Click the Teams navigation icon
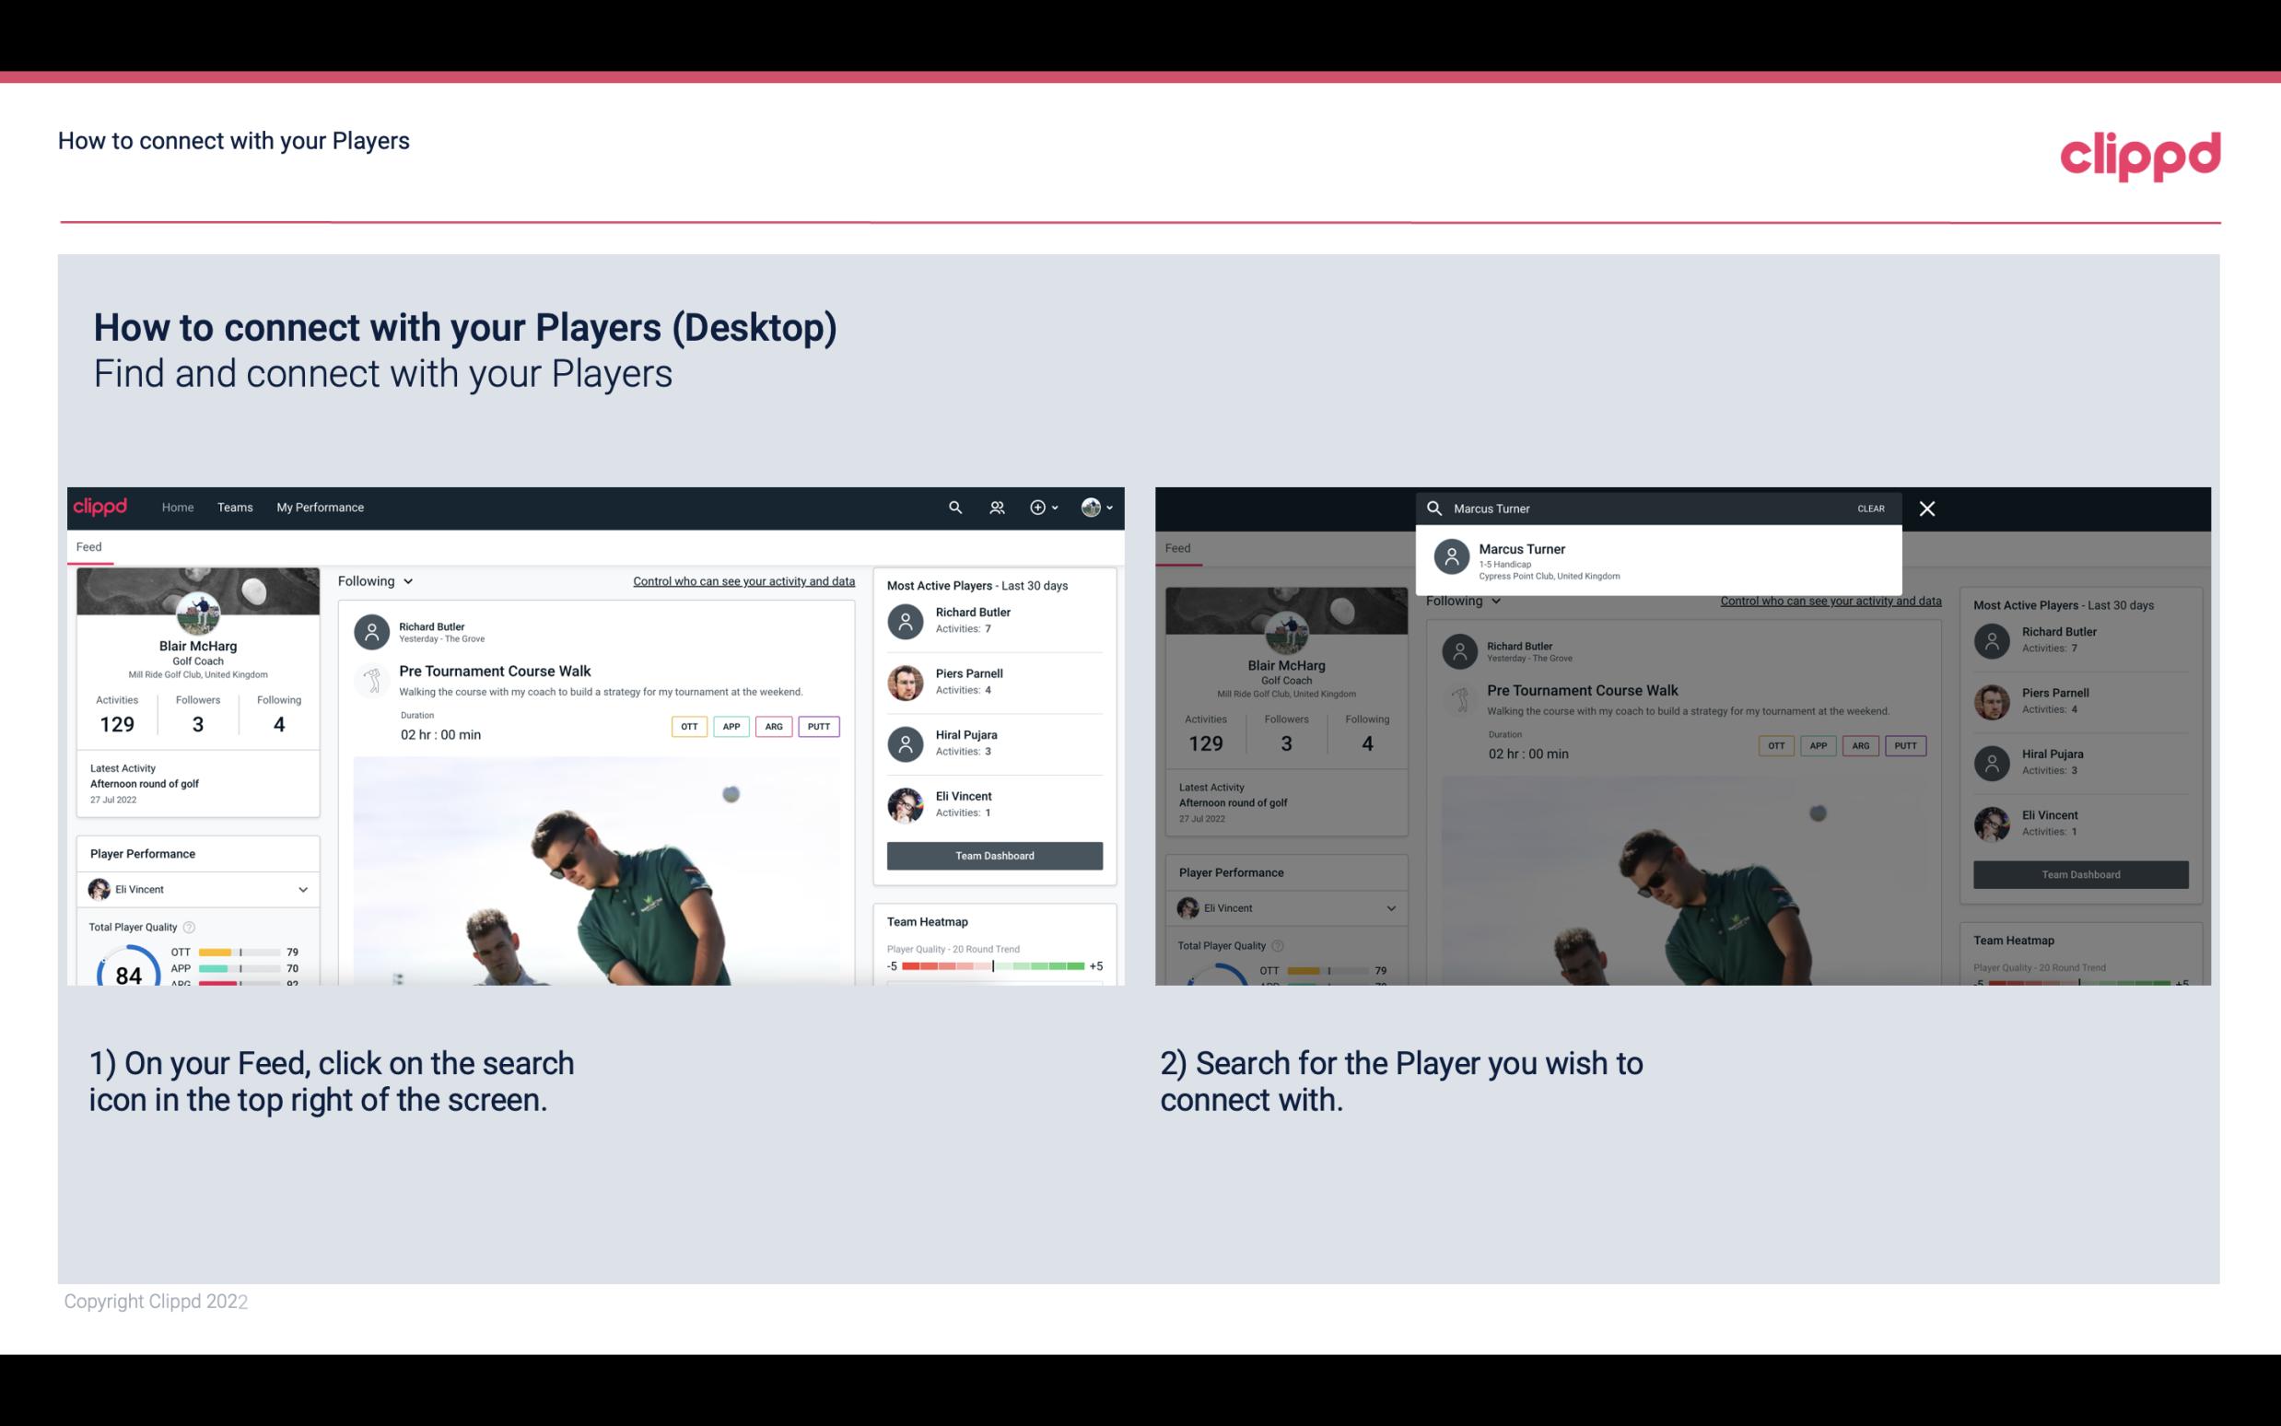 237,506
